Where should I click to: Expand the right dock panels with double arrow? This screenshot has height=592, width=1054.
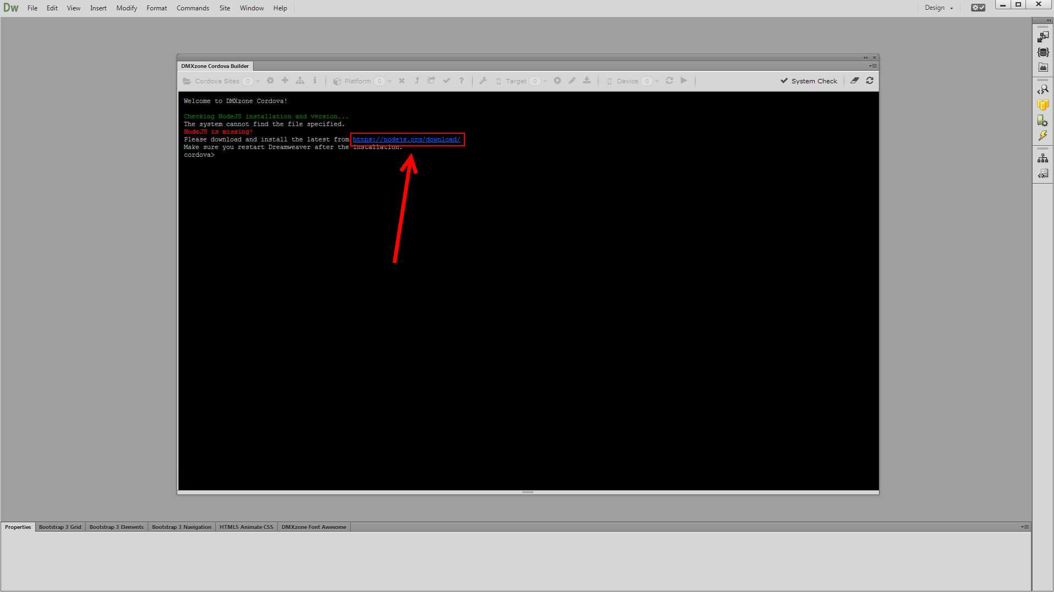[1049, 21]
